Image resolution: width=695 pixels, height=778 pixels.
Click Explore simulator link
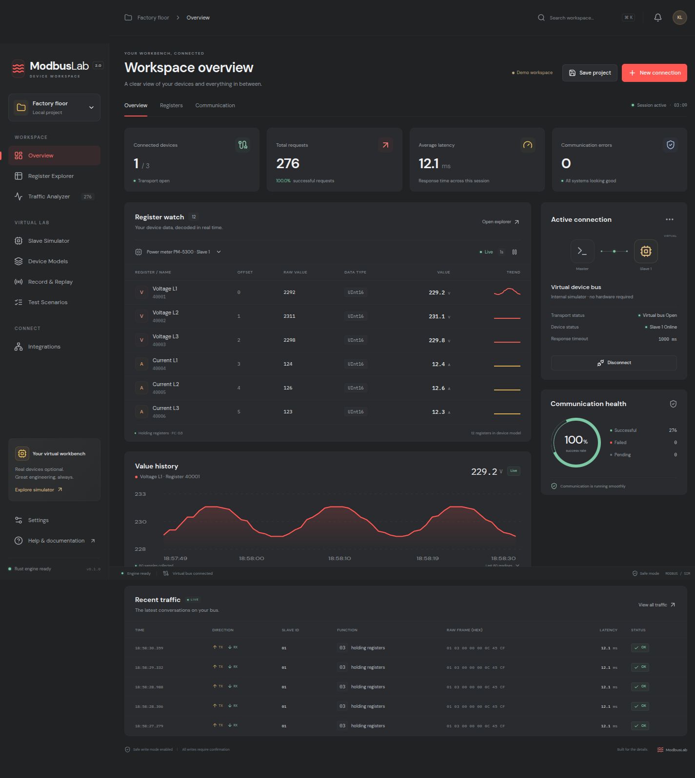pos(39,489)
